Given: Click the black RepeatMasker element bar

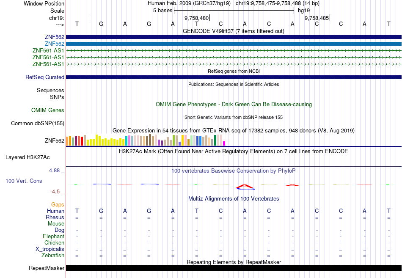Looking at the screenshot, I should coord(234,268).
